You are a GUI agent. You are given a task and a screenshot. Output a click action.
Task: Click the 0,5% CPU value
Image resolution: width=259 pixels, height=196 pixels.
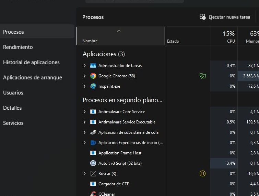[x=231, y=122]
